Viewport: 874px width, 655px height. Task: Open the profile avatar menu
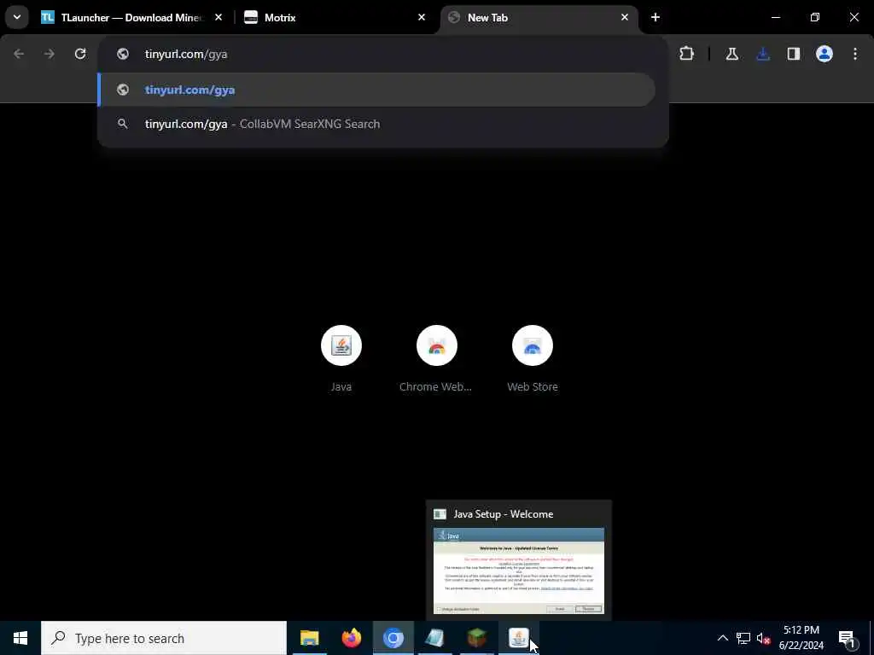tap(824, 54)
